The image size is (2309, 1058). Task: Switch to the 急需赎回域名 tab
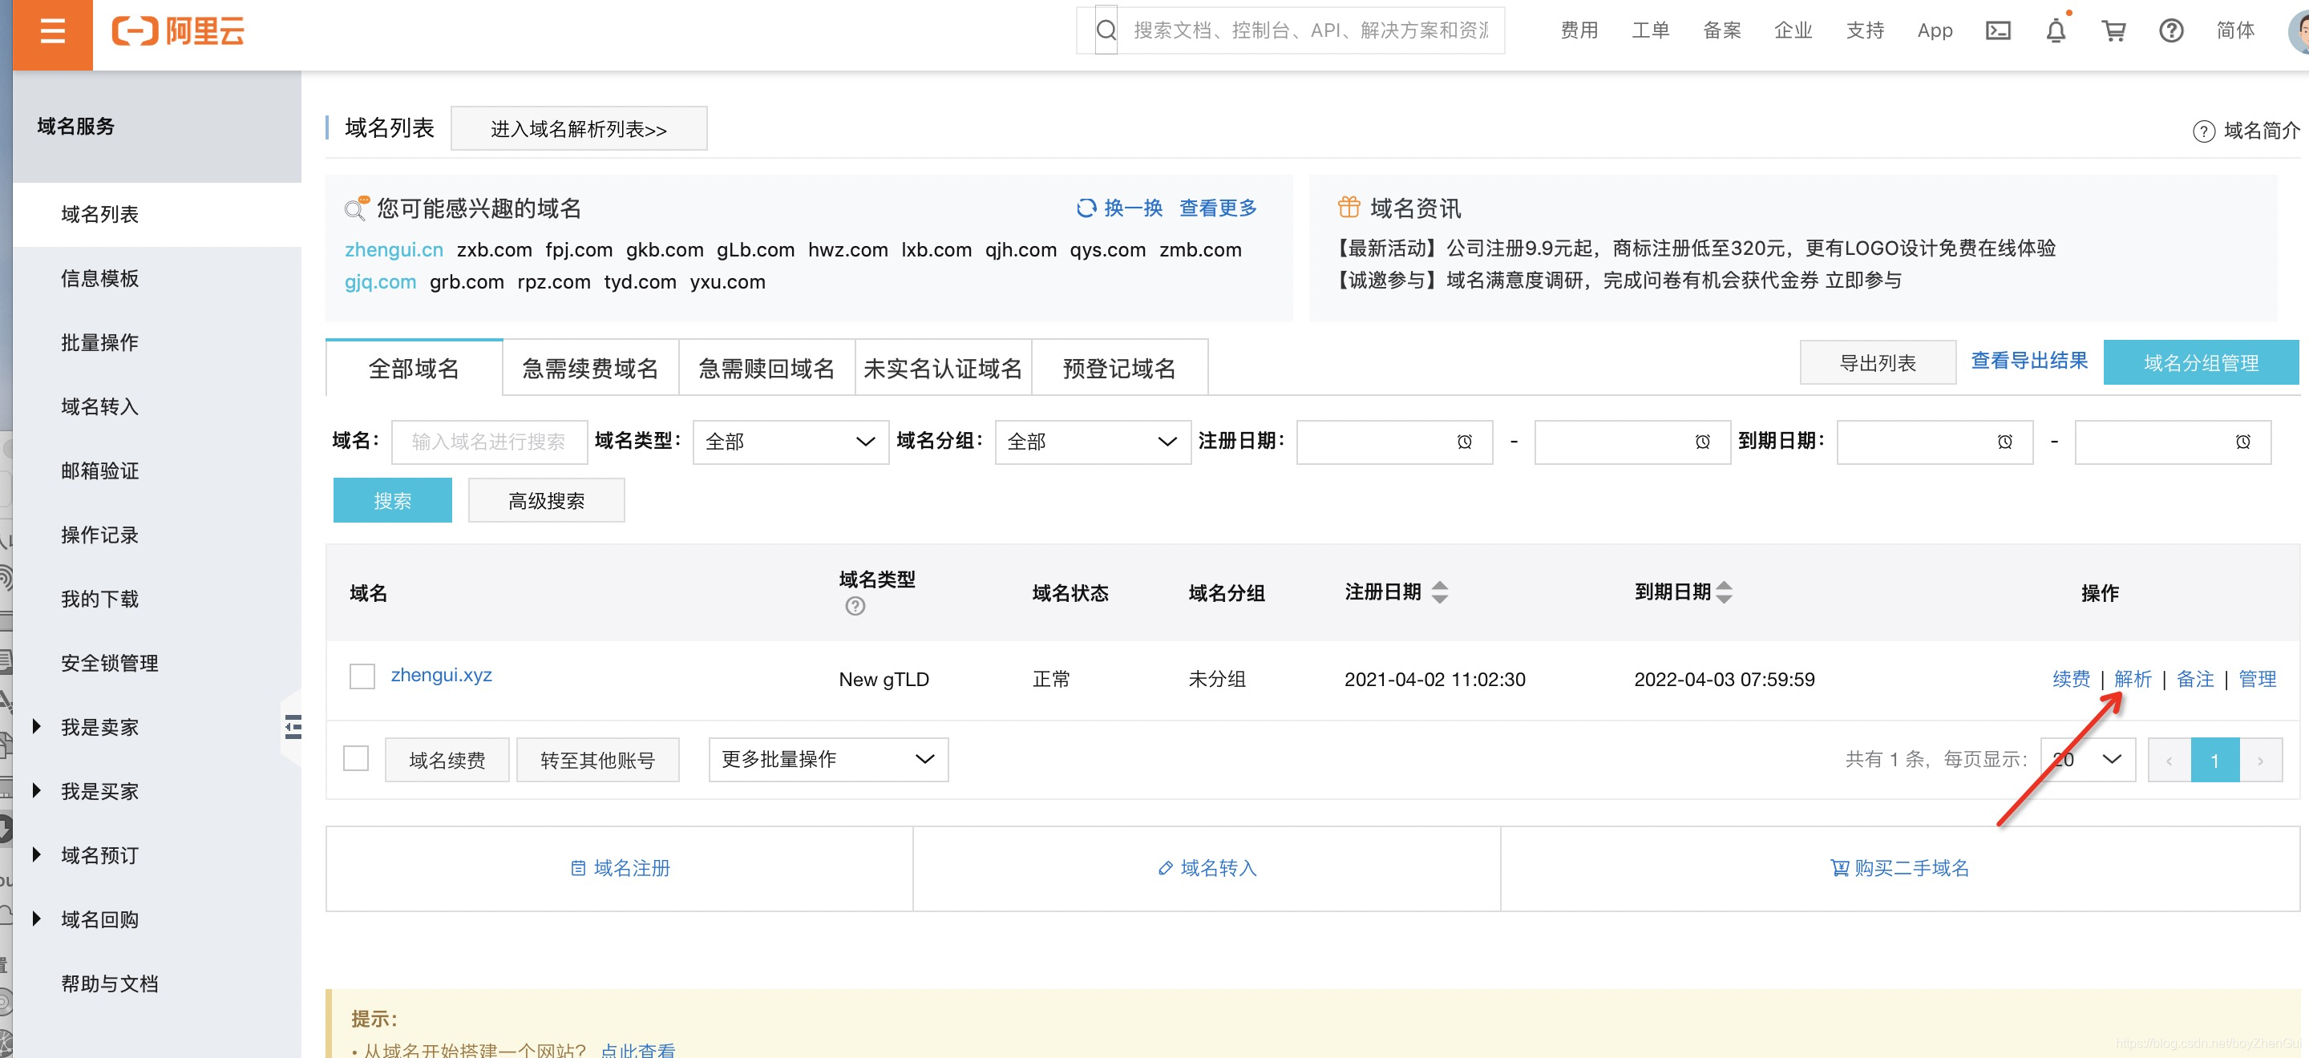767,368
